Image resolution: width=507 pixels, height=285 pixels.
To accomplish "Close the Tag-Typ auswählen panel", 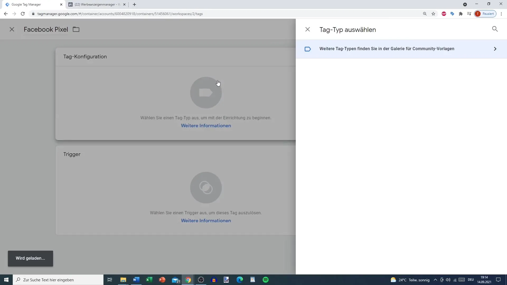I will tap(308, 29).
